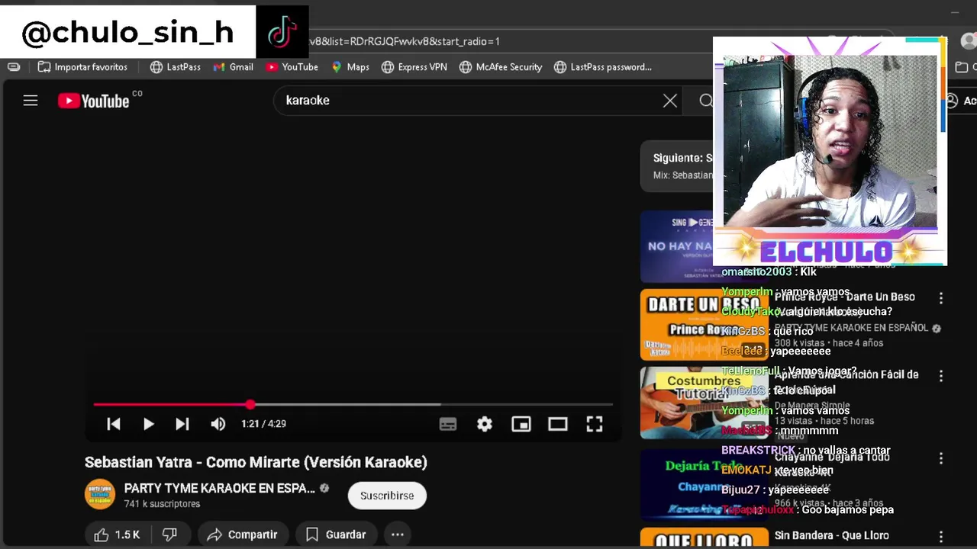The width and height of the screenshot is (977, 549).
Task: Open the YouTube hamburger guide menu
Action: [x=31, y=101]
